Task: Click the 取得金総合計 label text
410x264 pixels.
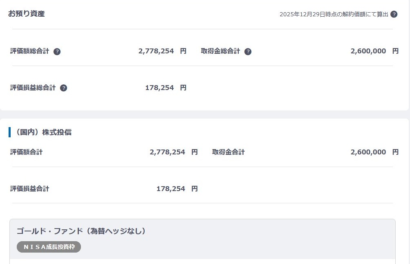Action: [x=221, y=51]
